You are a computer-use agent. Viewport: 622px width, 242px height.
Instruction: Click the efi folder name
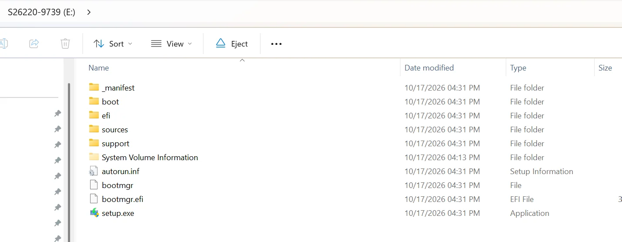point(106,116)
